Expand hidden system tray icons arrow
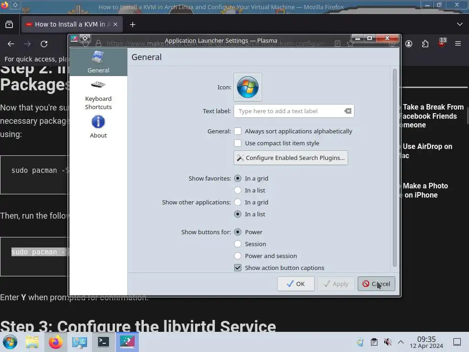Image resolution: width=469 pixels, height=352 pixels. (x=401, y=342)
